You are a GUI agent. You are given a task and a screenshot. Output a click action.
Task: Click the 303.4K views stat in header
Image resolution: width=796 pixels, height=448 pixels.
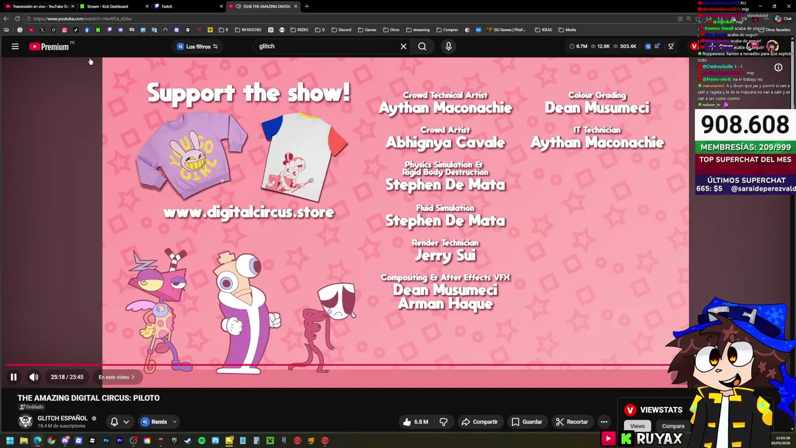pos(624,46)
